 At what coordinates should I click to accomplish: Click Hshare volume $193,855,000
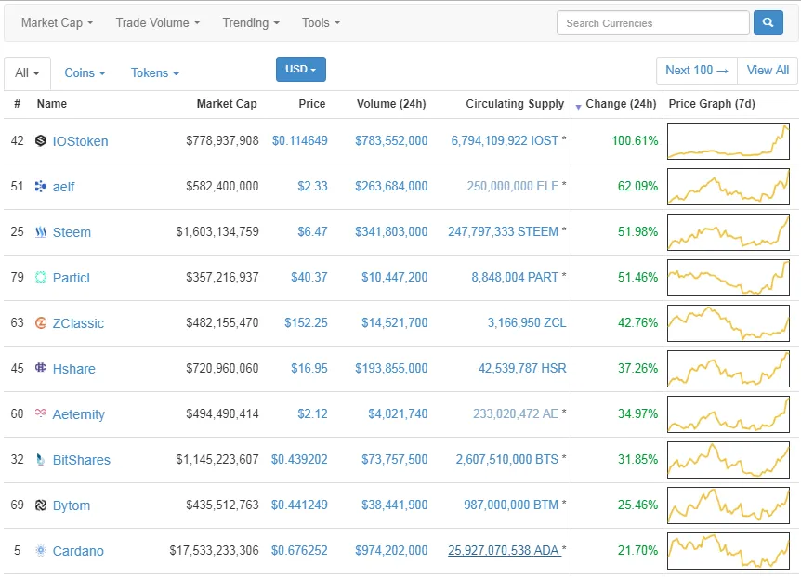[x=391, y=368]
